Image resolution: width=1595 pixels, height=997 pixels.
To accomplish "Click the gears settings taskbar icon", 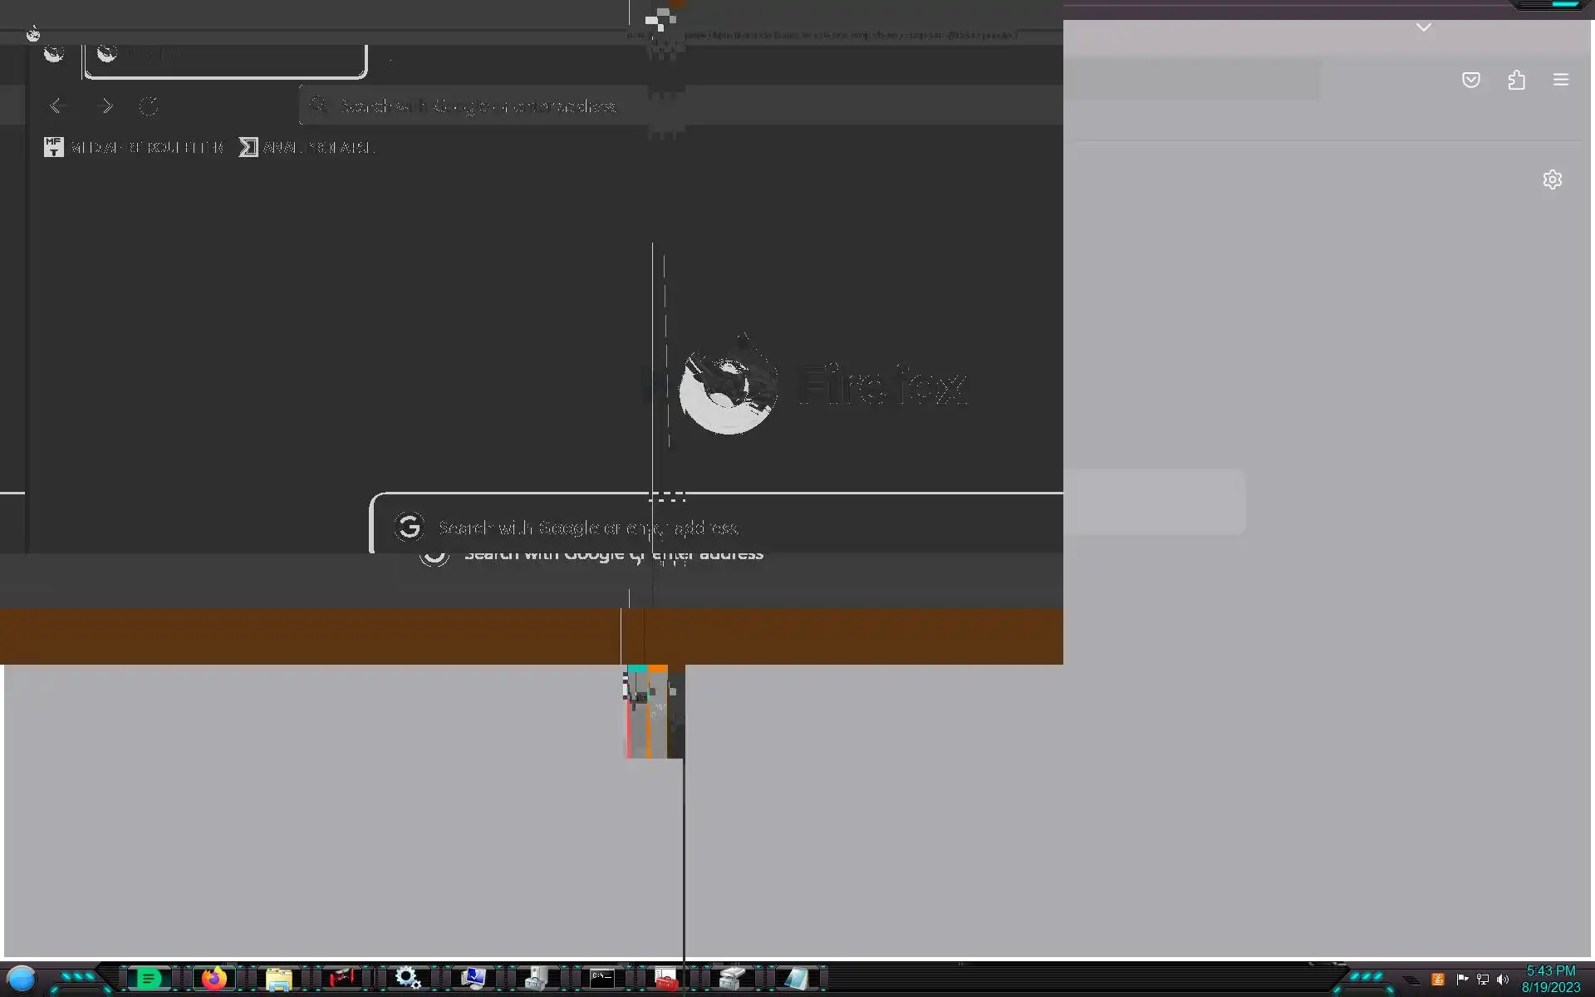I will 407,978.
